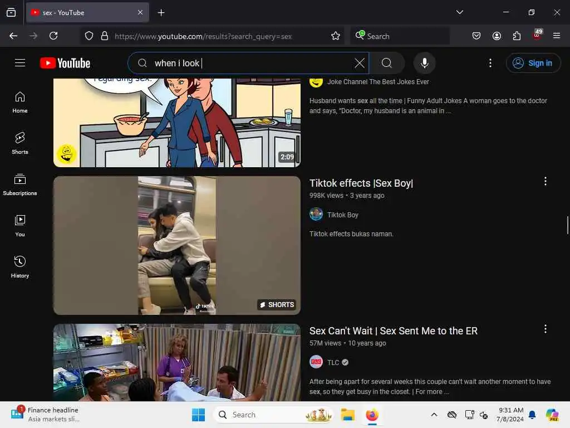
Task: Go forward with browser forward arrow
Action: tap(33, 36)
